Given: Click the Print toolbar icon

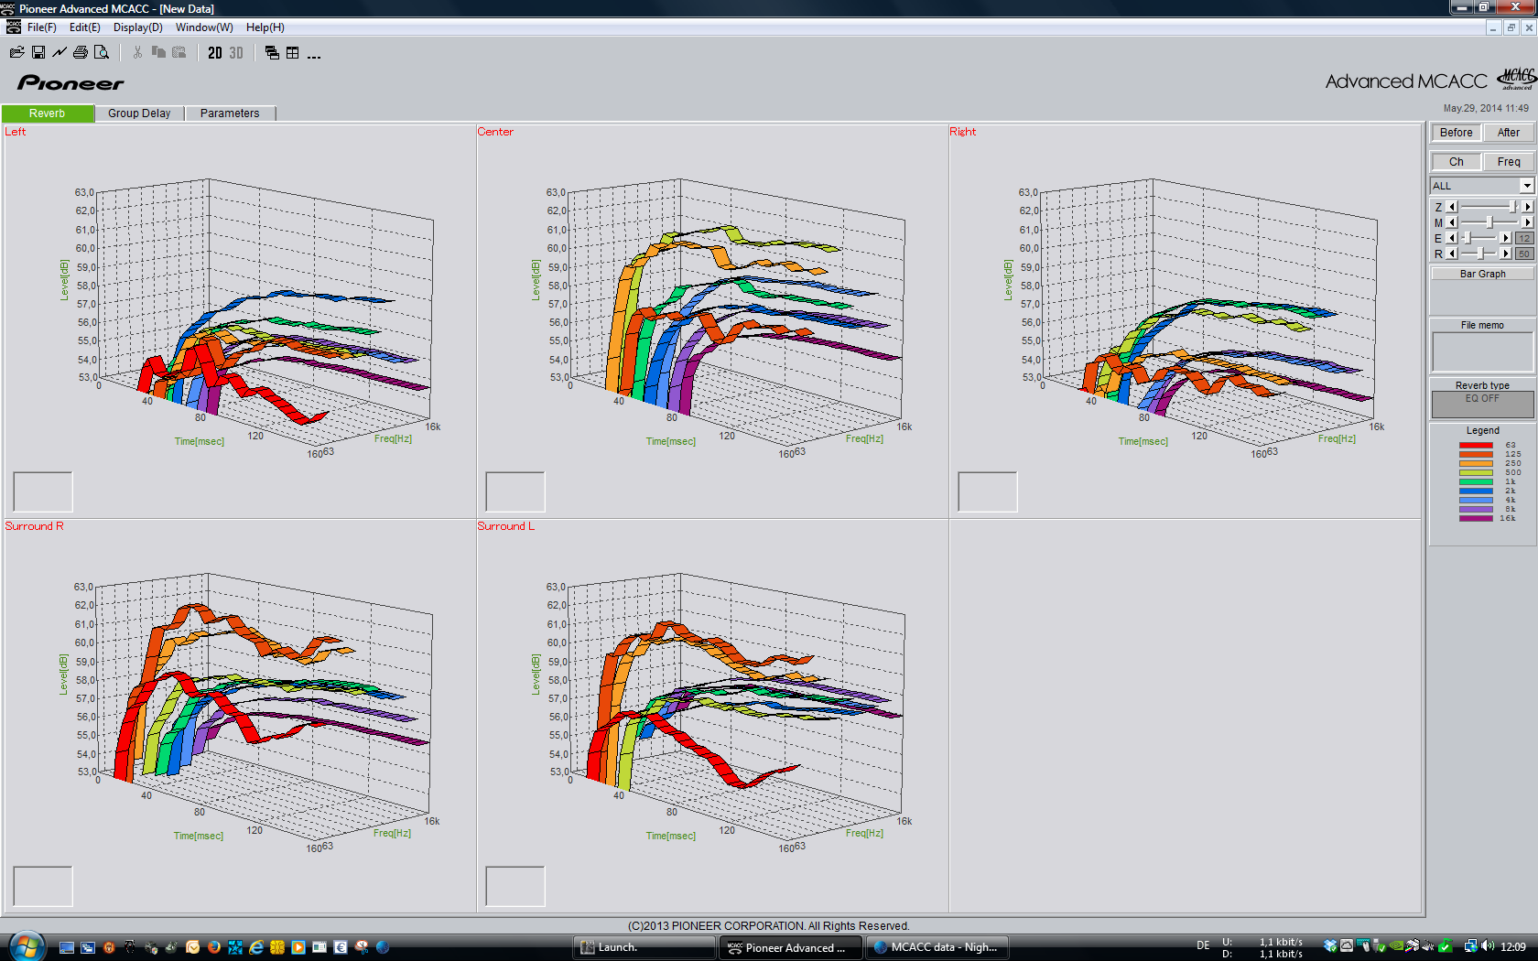Looking at the screenshot, I should tap(81, 53).
